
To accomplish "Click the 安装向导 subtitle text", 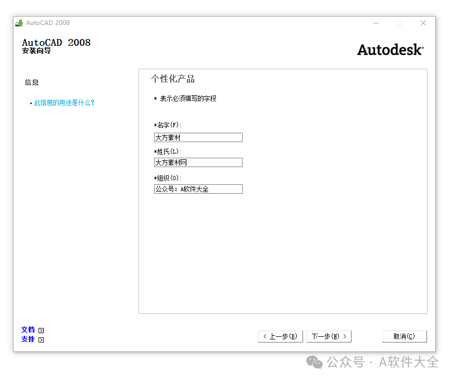I will (x=36, y=51).
